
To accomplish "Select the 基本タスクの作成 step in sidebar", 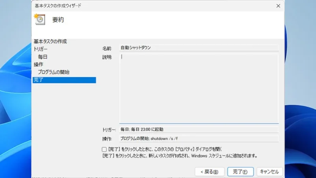I will point(50,42).
